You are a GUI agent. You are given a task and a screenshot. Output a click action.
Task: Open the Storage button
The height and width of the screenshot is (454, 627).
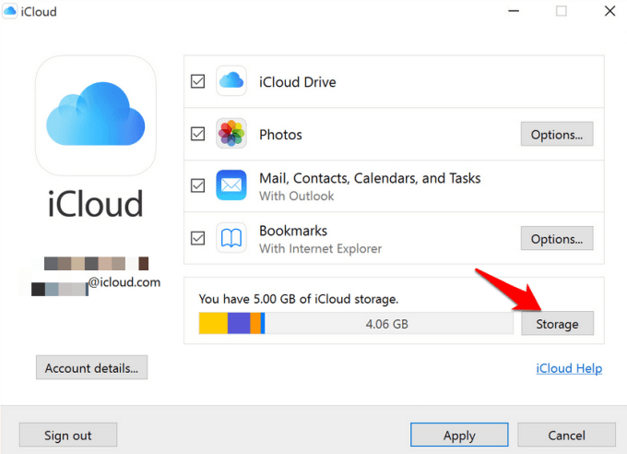pos(557,324)
